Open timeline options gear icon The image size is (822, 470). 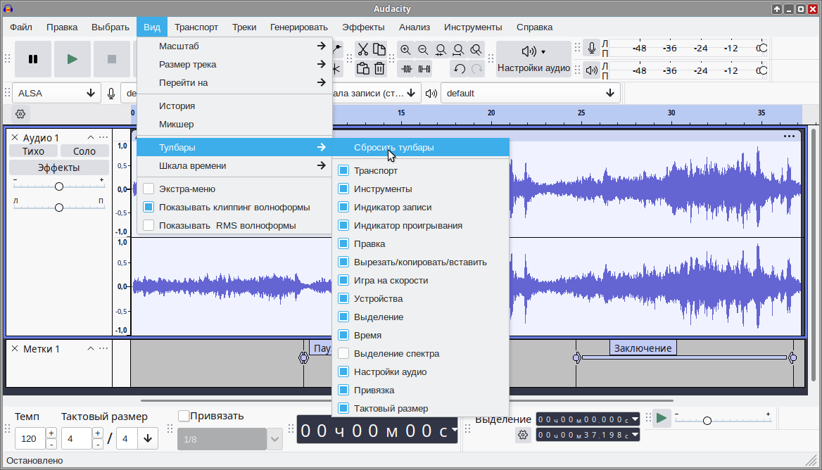pyautogui.click(x=20, y=114)
